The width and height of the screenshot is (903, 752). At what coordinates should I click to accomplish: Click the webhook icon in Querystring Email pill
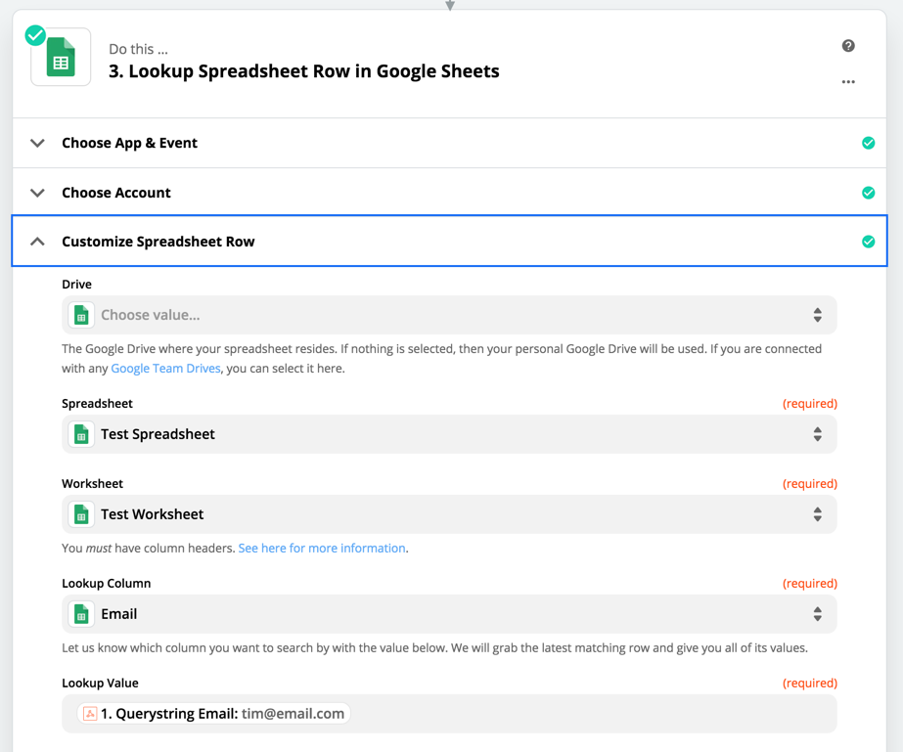click(90, 714)
